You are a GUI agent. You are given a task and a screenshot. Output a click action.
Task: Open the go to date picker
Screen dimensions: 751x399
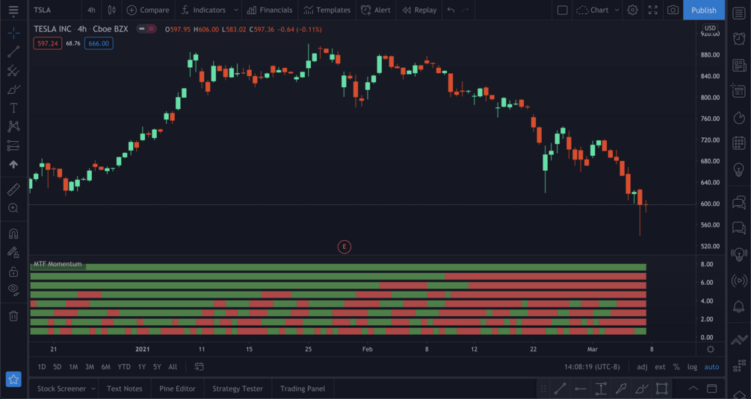click(x=199, y=367)
